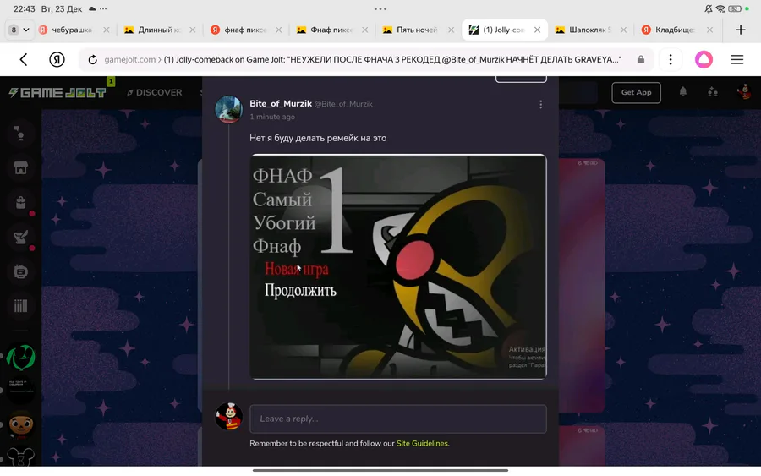The image size is (761, 476).
Task: Reload the Game Jolt page
Action: click(x=92, y=60)
